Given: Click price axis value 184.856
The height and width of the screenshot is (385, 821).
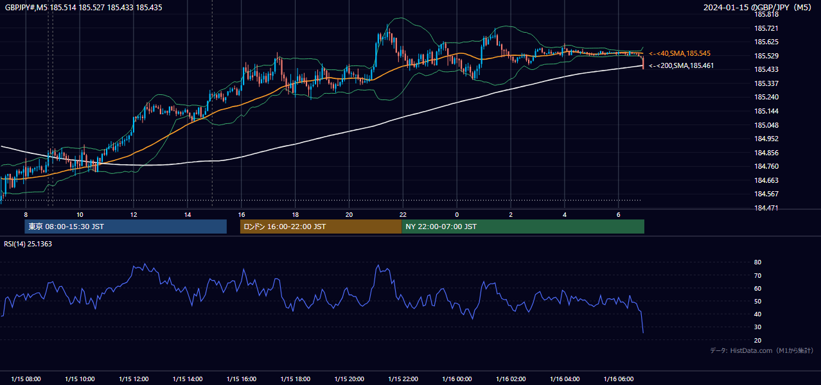Looking at the screenshot, I should tap(766, 153).
